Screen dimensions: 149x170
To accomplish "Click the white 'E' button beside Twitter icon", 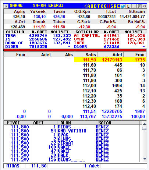I will pos(128,6).
